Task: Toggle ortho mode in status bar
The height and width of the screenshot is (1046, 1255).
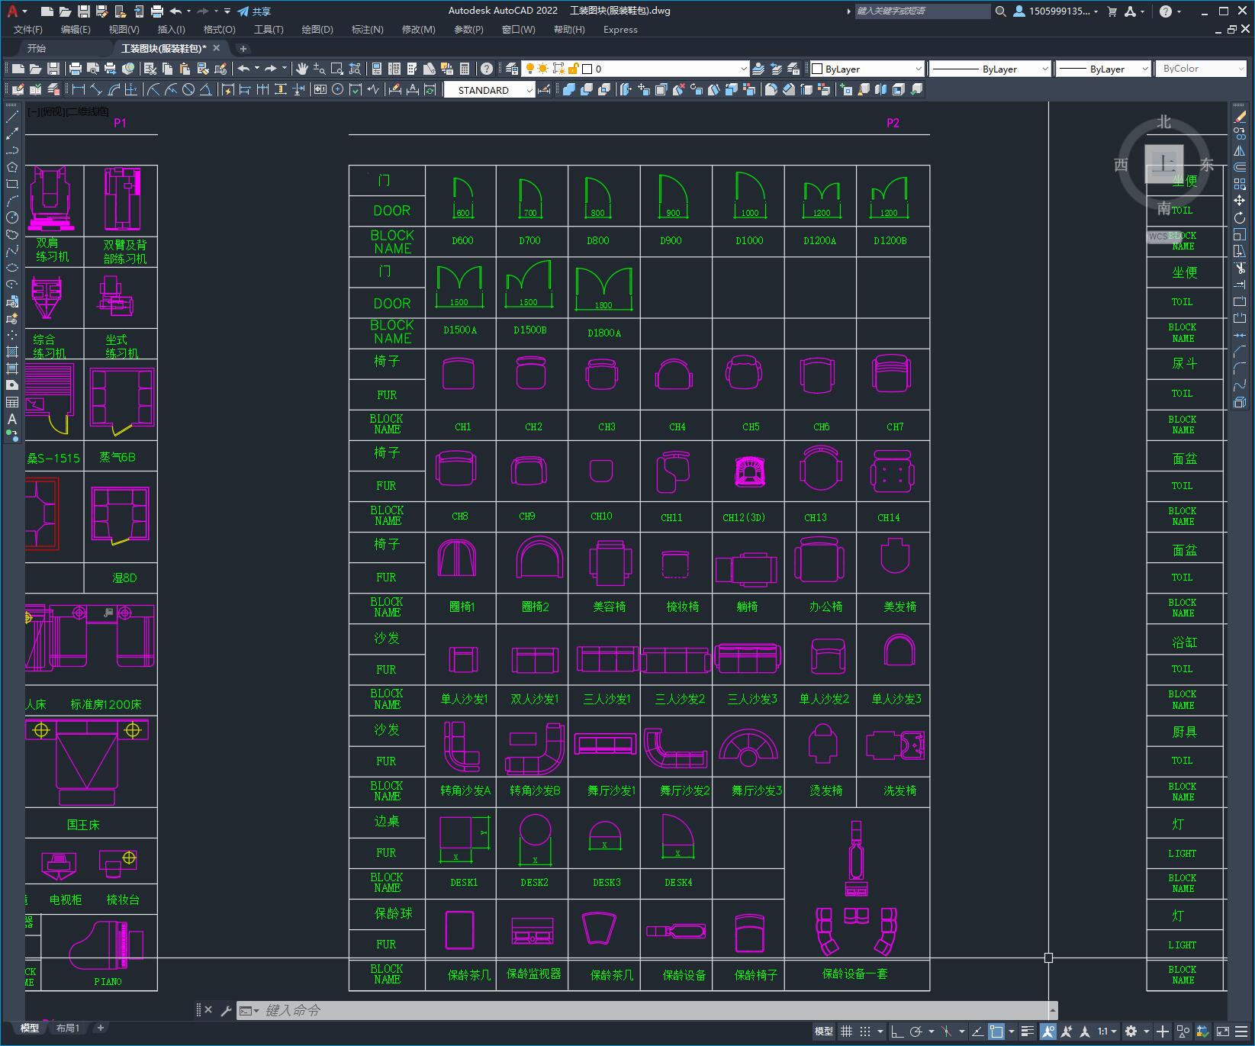Action: pyautogui.click(x=897, y=1032)
